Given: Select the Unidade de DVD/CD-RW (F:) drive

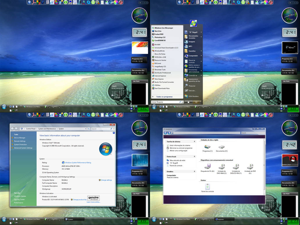Looking at the screenshot, I should [236, 169].
